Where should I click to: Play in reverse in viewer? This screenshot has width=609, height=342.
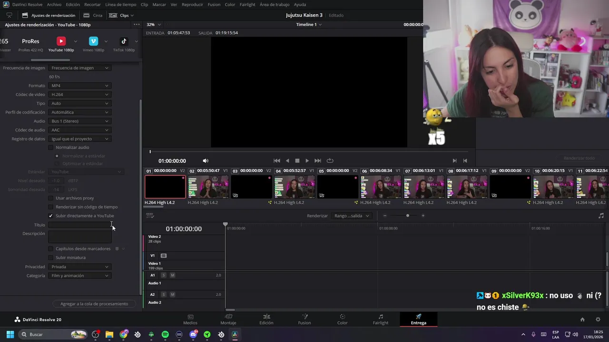tap(287, 161)
